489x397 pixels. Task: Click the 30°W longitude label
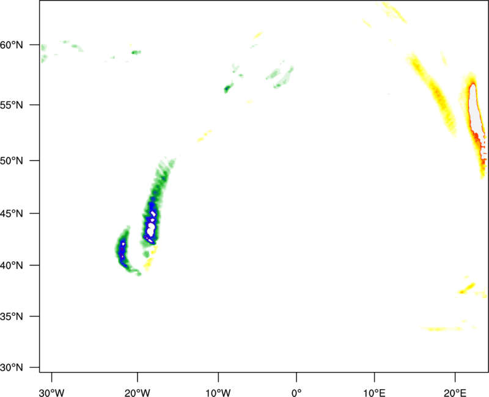(x=51, y=393)
